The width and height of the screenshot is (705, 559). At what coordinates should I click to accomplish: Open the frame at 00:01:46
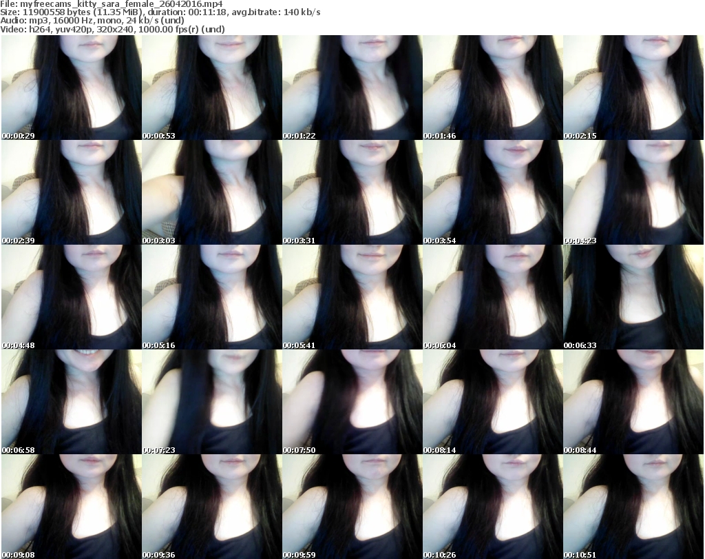(493, 88)
